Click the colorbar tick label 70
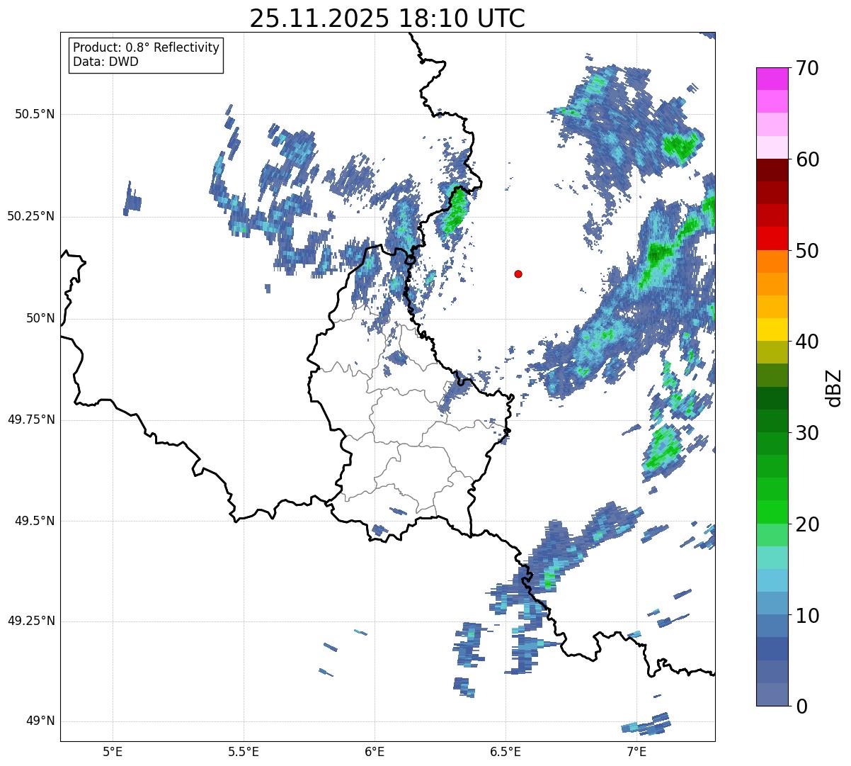Screen dimensions: 851x766 click(806, 68)
